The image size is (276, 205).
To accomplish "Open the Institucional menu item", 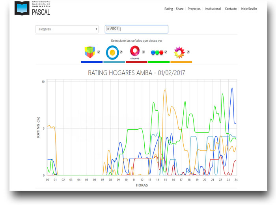I will point(213,9).
